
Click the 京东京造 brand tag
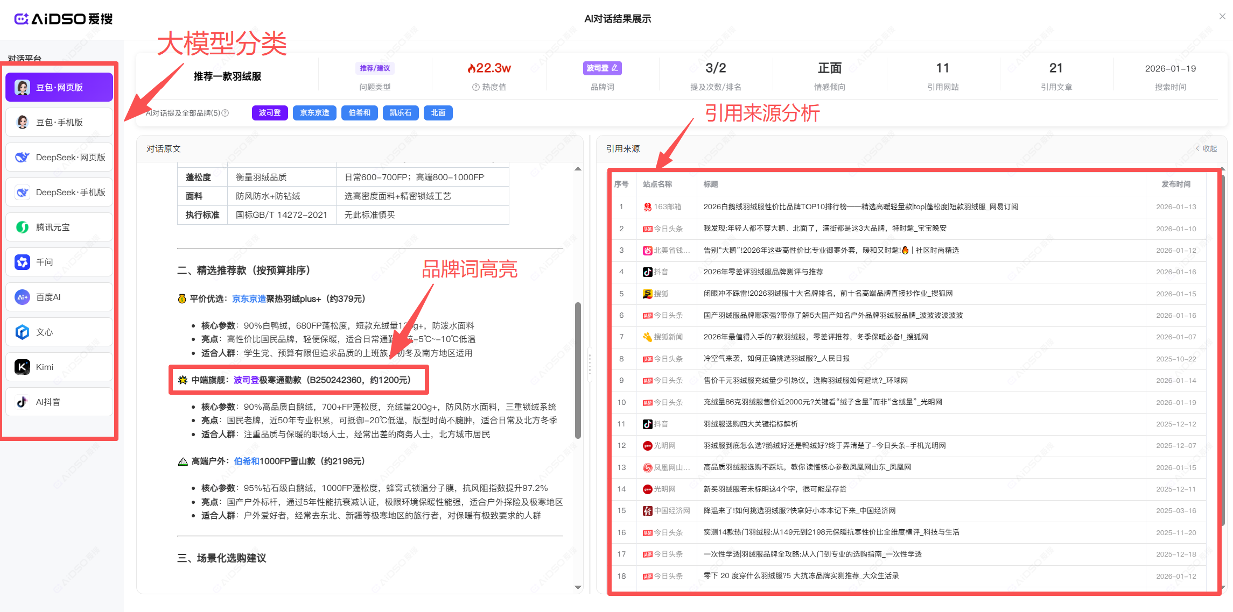(x=314, y=113)
